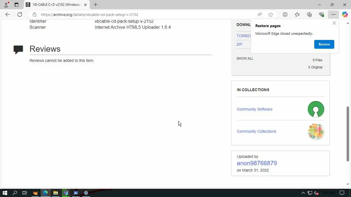Click the Community Collections thumbnail
This screenshot has height=197, width=351.
(x=316, y=131)
